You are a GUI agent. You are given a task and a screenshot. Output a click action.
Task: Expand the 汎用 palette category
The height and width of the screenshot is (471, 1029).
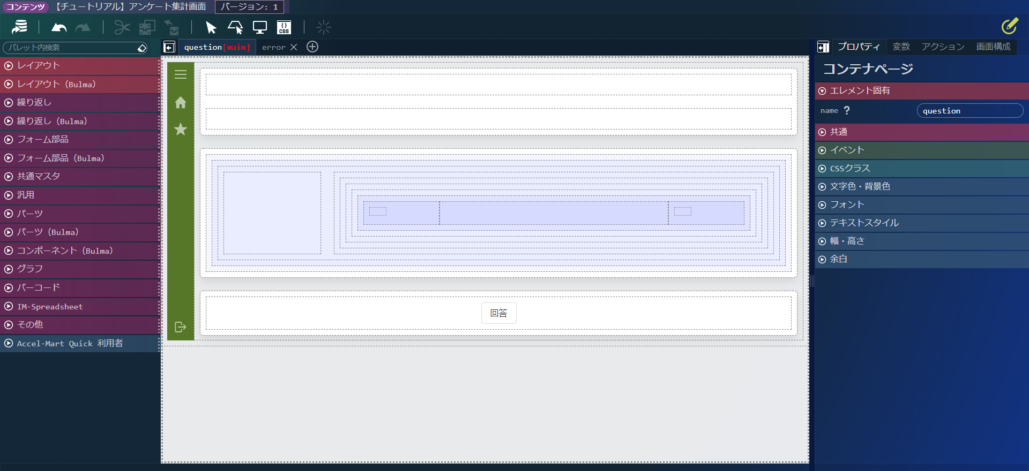[80, 195]
